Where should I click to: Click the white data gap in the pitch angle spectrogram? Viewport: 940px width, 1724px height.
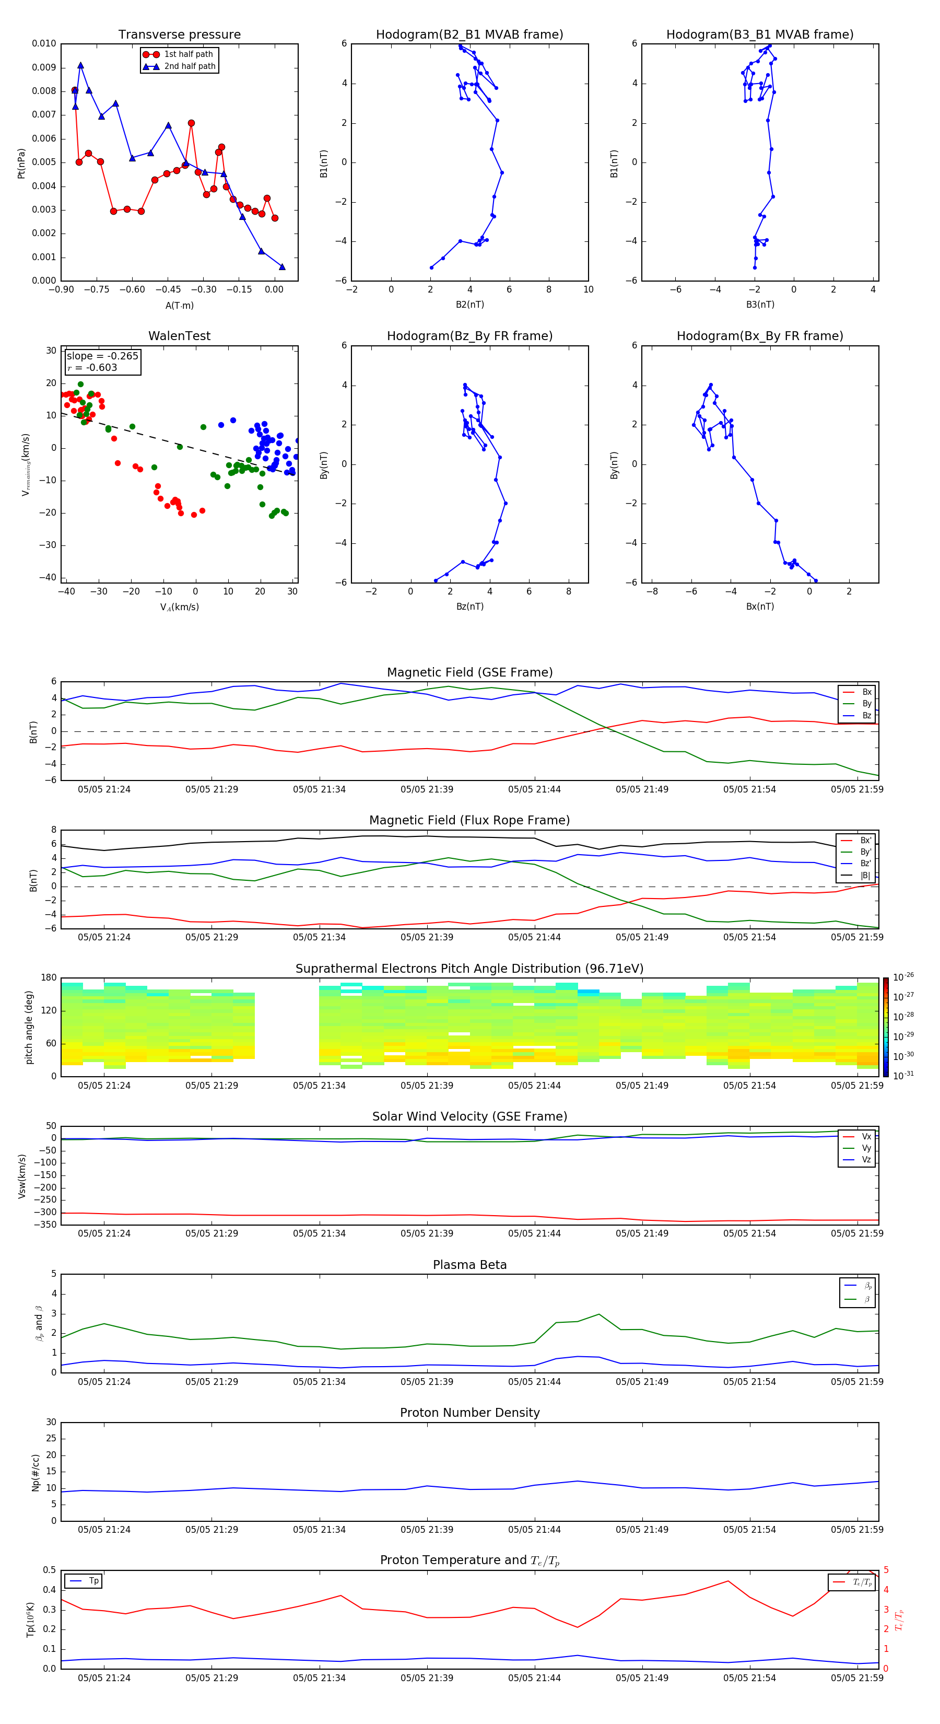click(x=287, y=1027)
